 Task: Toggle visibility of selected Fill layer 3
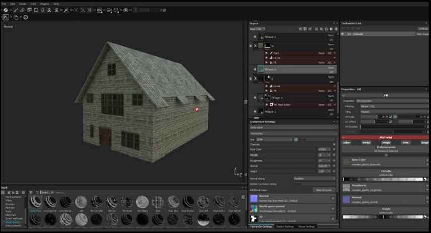[x=255, y=69]
